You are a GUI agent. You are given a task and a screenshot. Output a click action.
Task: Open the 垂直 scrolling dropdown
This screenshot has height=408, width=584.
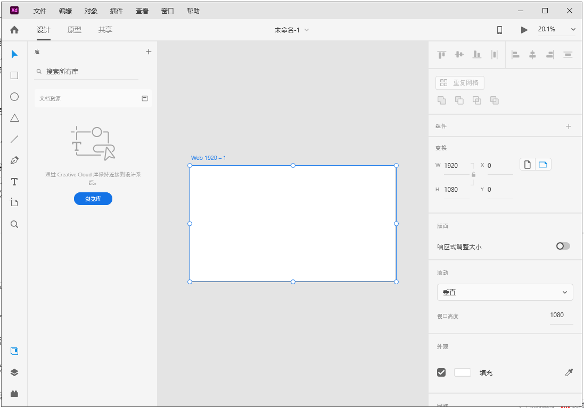pos(505,292)
